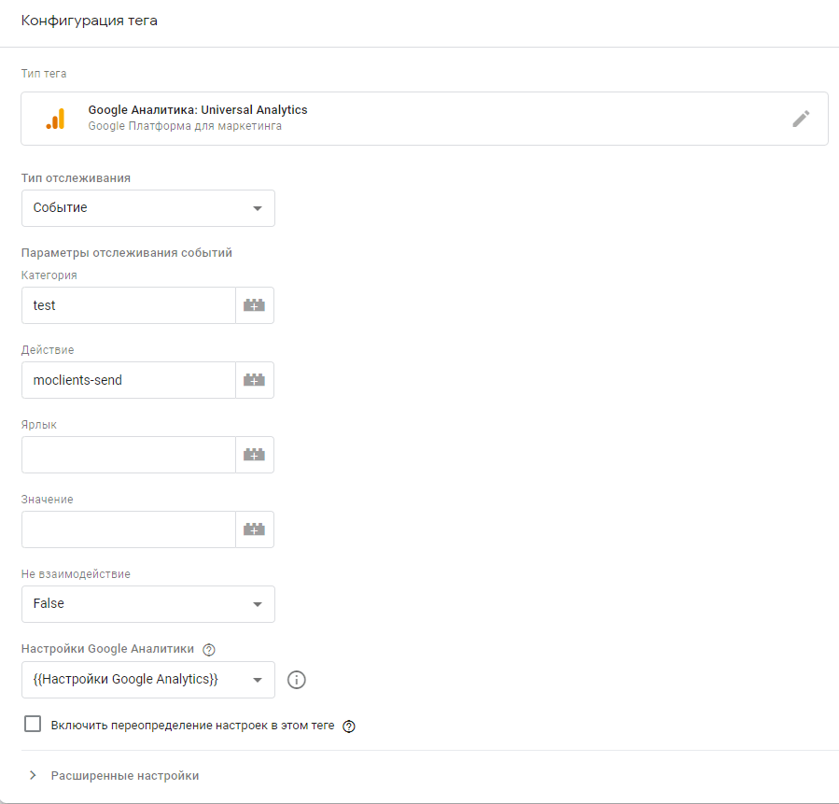Image resolution: width=839 pixels, height=804 pixels.
Task: Open help for settings override option
Action: pyautogui.click(x=350, y=726)
